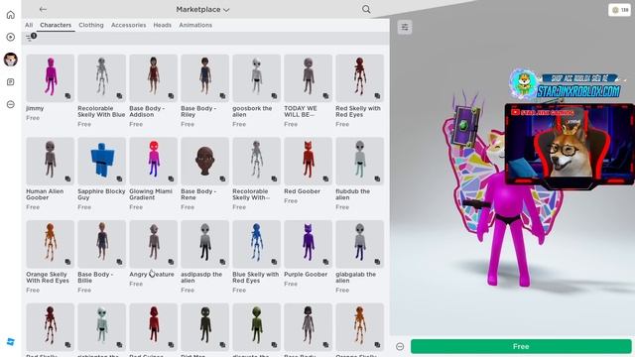Image resolution: width=635 pixels, height=357 pixels.
Task: Select asdlpasdp the alien thumbnail
Action: [205, 244]
